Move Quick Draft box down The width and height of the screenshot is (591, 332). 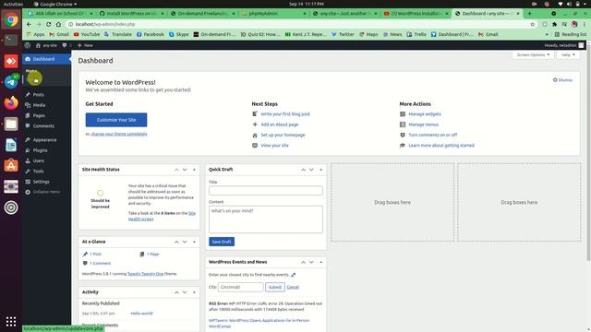coord(311,170)
